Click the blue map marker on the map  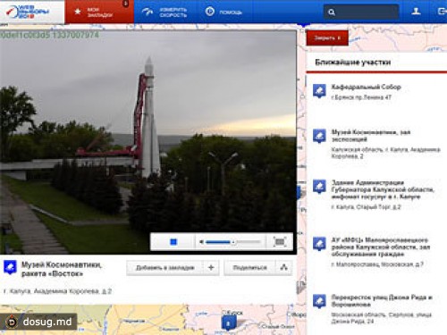pos(229,322)
